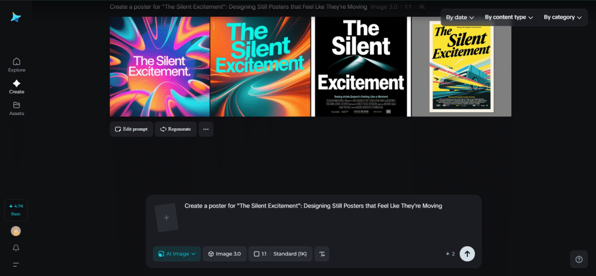Open the AI Image mode dropdown
Screen dimensions: 596x276
[x=177, y=254]
